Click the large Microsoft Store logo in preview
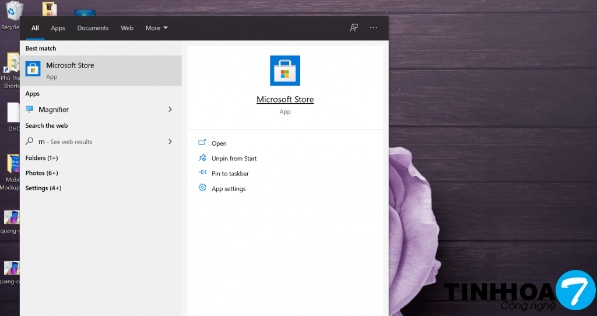Viewport: 597px width, 316px height. coord(285,71)
